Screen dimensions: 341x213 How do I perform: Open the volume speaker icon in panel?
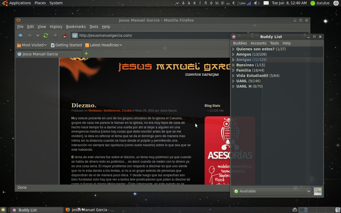257,3
